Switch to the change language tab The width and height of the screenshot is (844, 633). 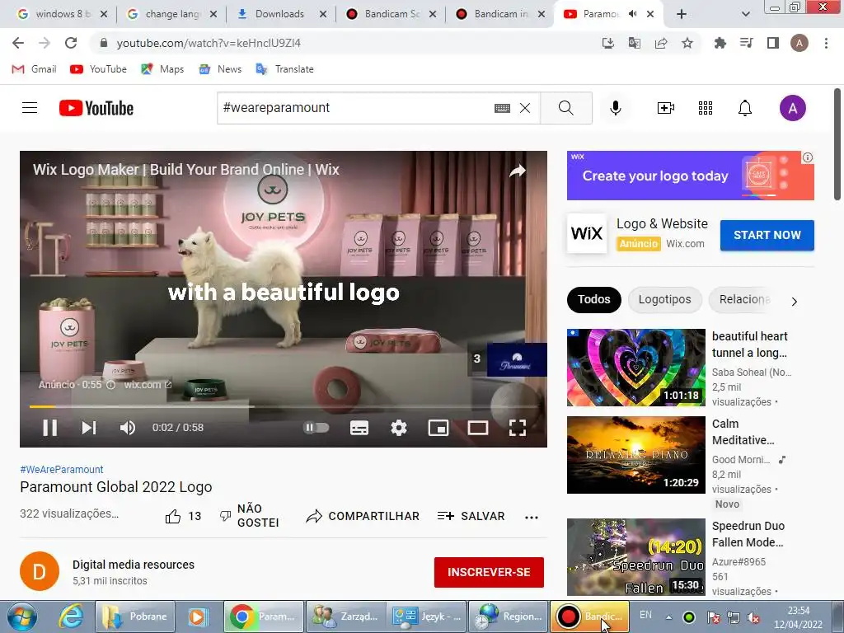pyautogui.click(x=171, y=14)
